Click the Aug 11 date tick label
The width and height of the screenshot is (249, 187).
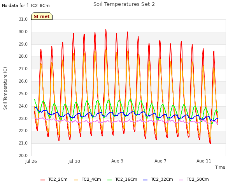point(204,161)
